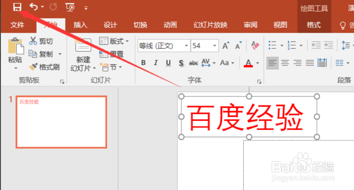Screen dimensions: 354x190
Task: Toggle Italic formatting
Action: click(x=156, y=63)
